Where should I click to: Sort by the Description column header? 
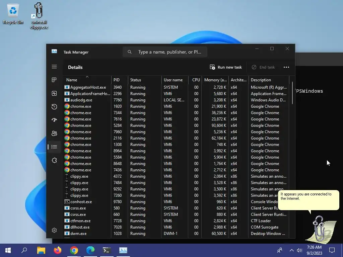click(x=269, y=80)
